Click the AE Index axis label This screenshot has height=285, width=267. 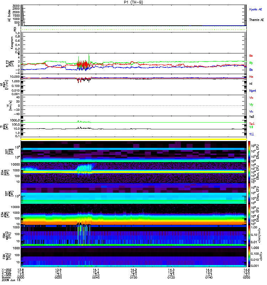coord(10,16)
